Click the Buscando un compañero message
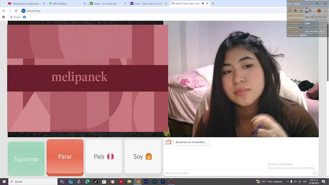The height and width of the screenshot is (185, 329). pyautogui.click(x=191, y=142)
